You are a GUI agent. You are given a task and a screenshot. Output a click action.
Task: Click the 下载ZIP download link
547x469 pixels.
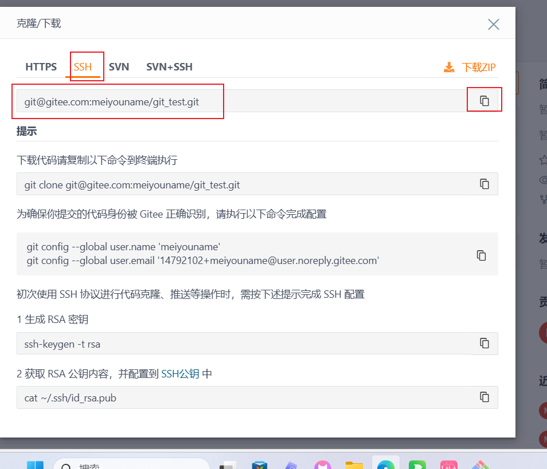point(470,67)
